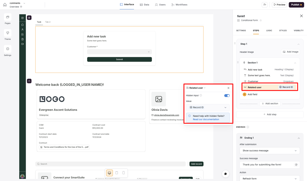Click the add collaborator icon
Screen dimensions: 307x181
[x=265, y=5]
